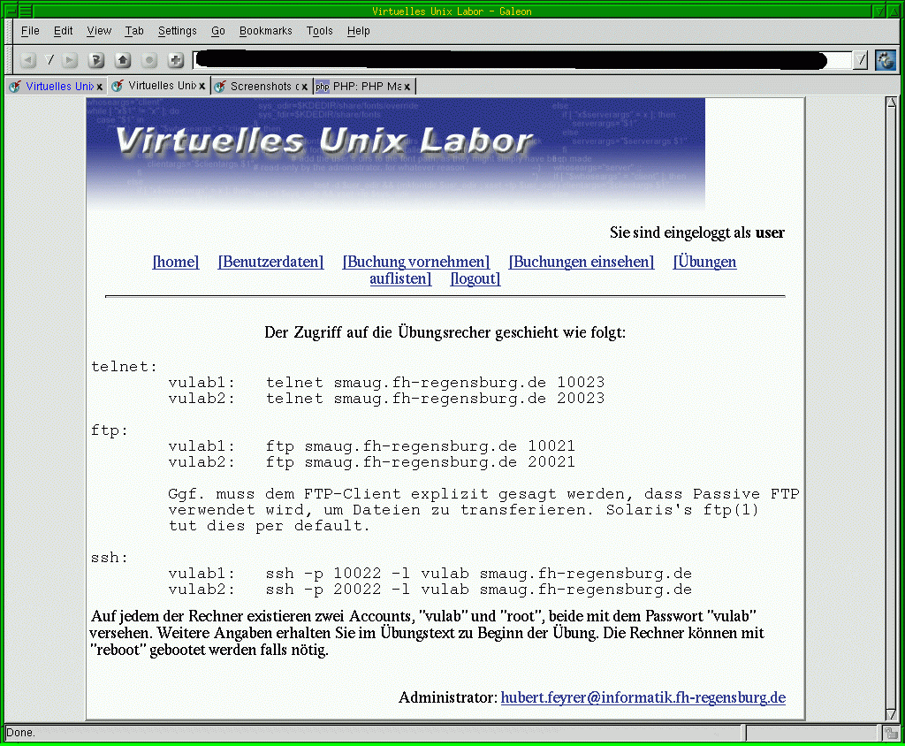
Task: Open the [Buchungen einsehen] link
Action: [x=582, y=262]
